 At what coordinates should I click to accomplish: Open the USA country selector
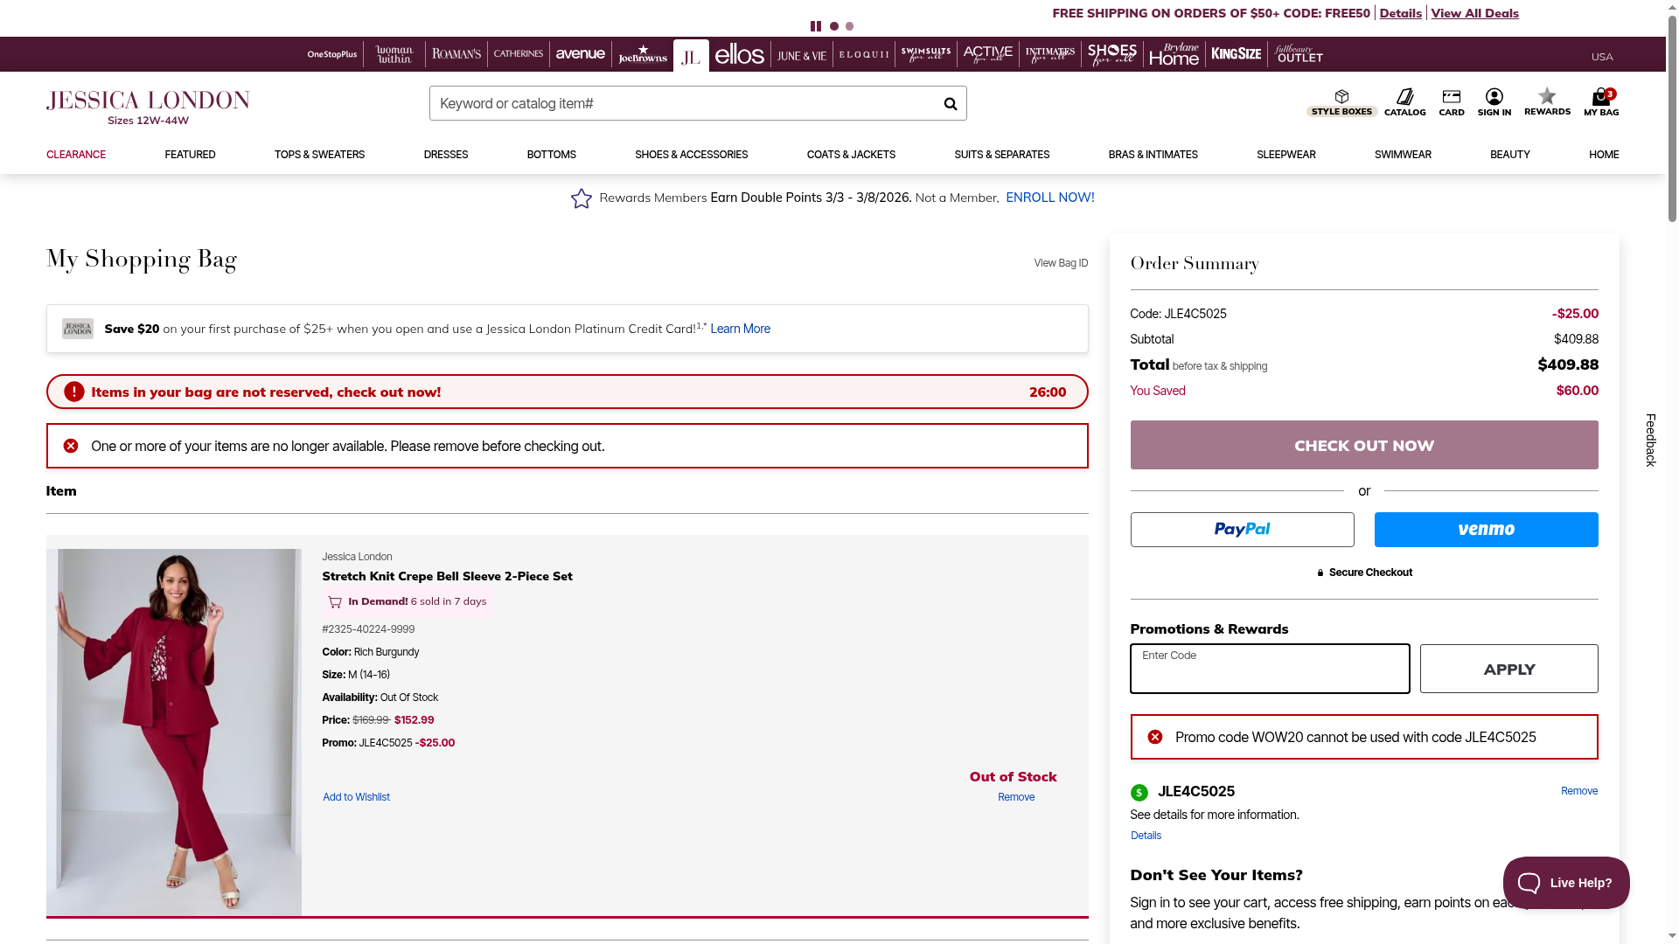click(1601, 57)
